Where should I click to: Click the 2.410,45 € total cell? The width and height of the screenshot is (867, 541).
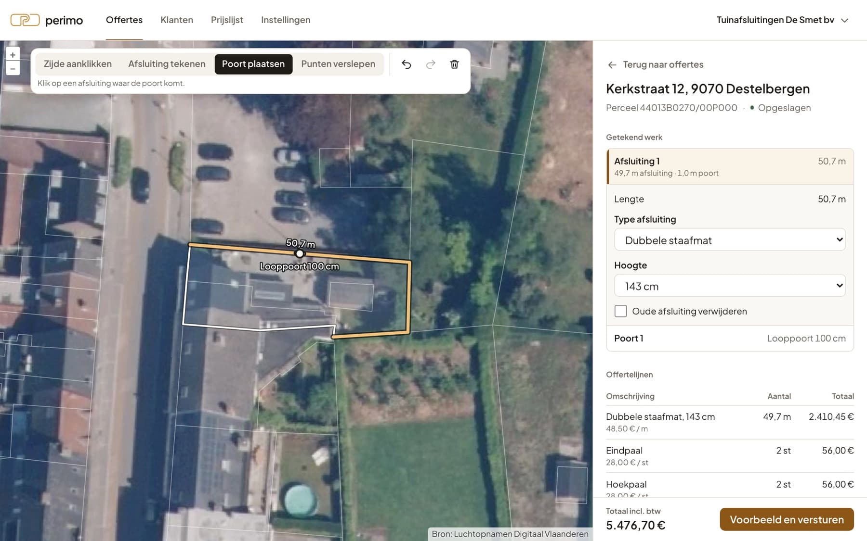coord(831,417)
